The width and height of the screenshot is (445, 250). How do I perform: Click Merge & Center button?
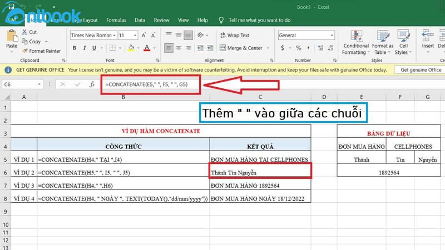tap(241, 48)
